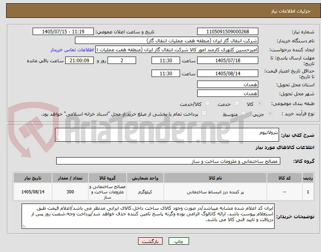Click the delivery province field همدان
Image resolution: width=321 pixels, height=252 pixels.
228,84
